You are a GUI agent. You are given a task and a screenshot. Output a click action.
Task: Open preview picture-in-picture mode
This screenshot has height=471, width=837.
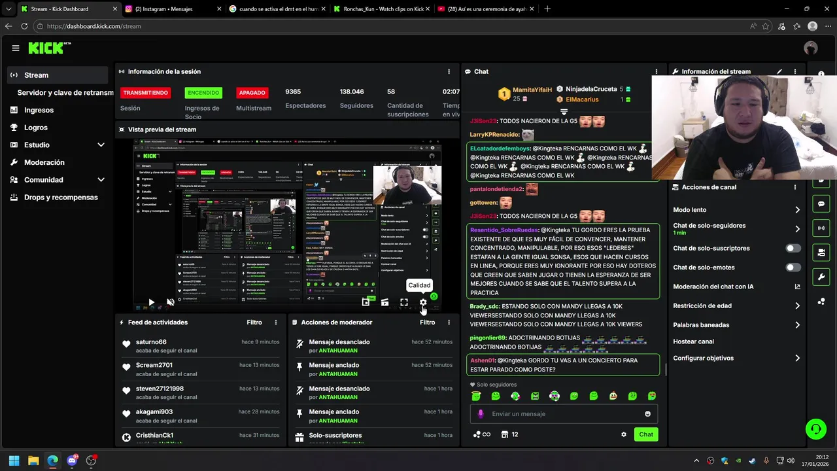[x=366, y=302]
